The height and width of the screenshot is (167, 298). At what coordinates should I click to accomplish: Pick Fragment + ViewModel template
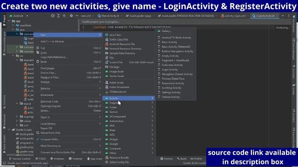point(175,60)
